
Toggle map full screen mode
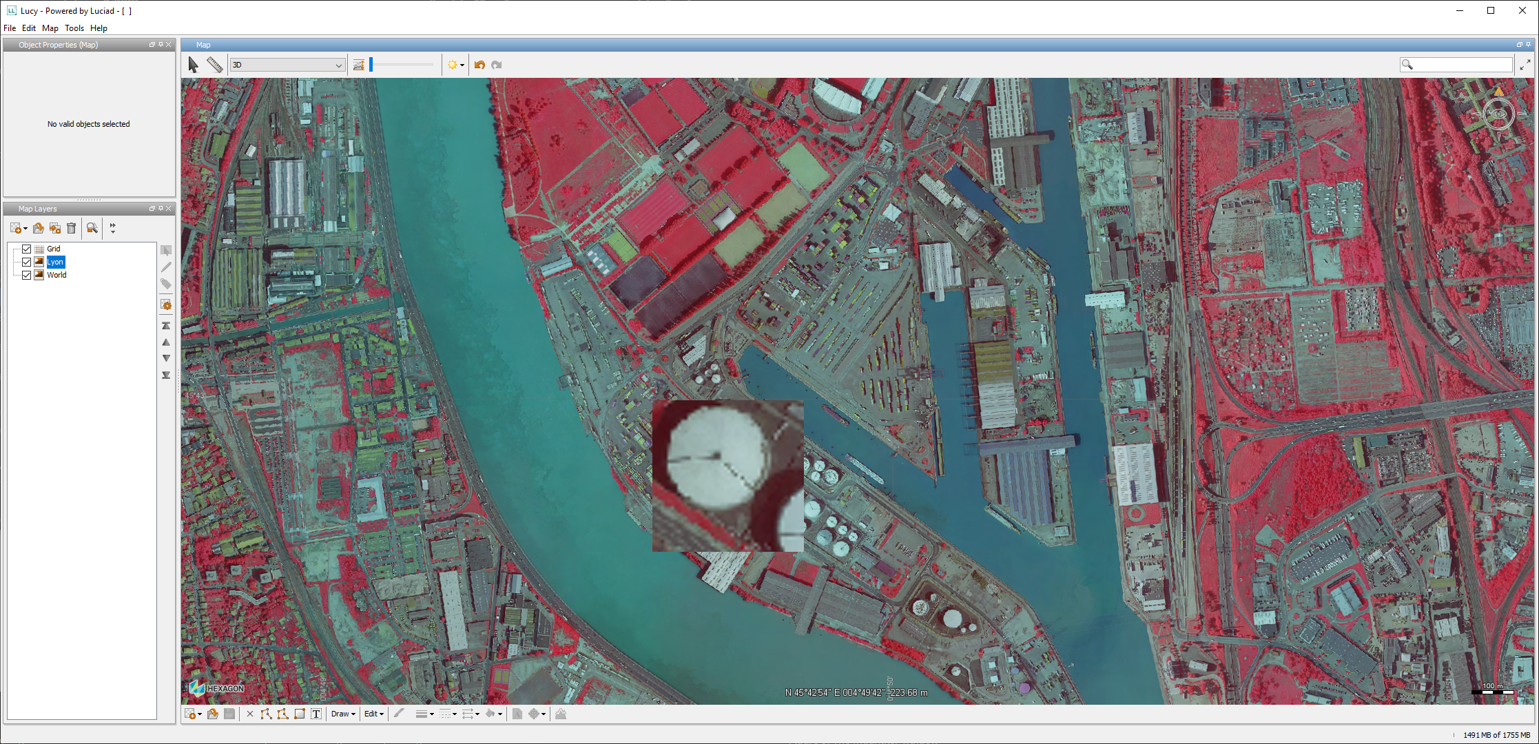coord(1525,65)
